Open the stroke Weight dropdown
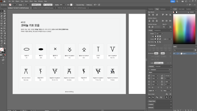197x111 pixels. (x=163, y=33)
